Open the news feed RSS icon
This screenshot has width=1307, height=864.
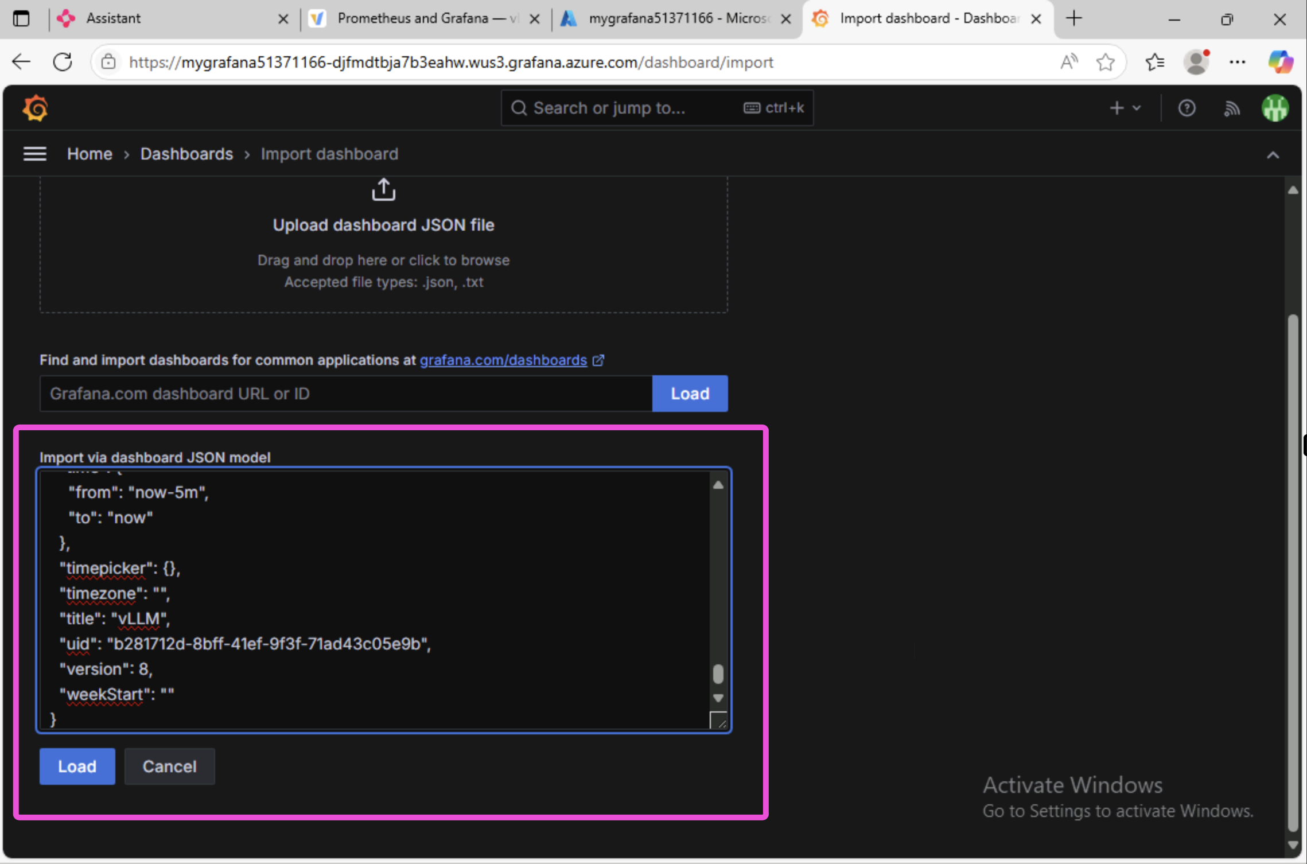(x=1231, y=108)
